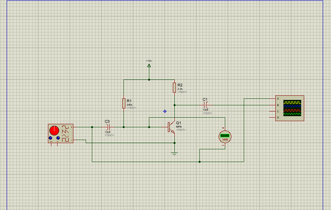Select capacitor C3

pos(108,127)
